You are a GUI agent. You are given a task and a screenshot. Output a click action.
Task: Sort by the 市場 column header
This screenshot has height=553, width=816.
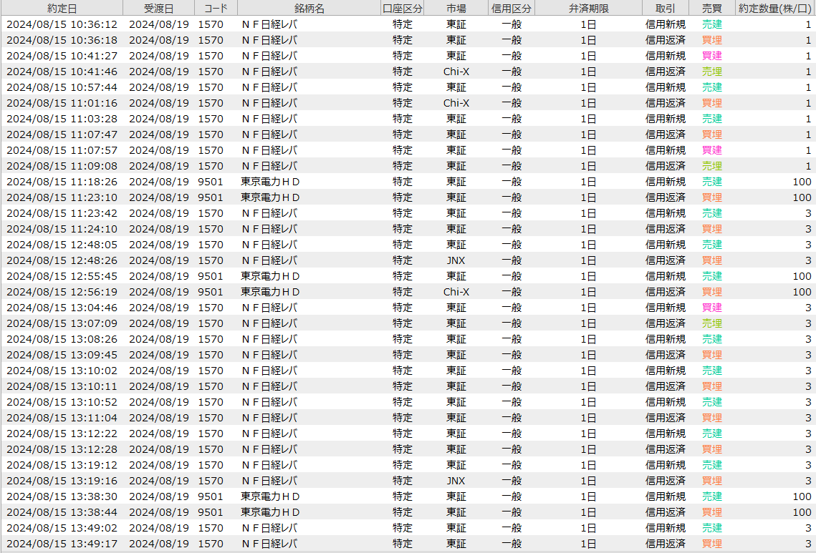pos(456,8)
